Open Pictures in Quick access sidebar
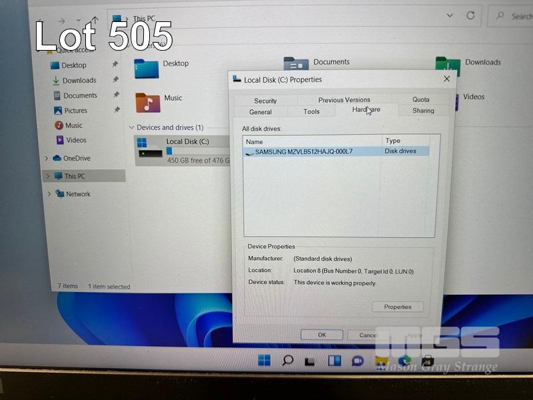 pyautogui.click(x=75, y=111)
